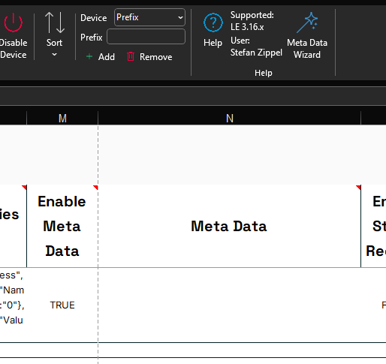386x364 pixels.
Task: Click the Disable Device power icon
Action: [x=14, y=23]
